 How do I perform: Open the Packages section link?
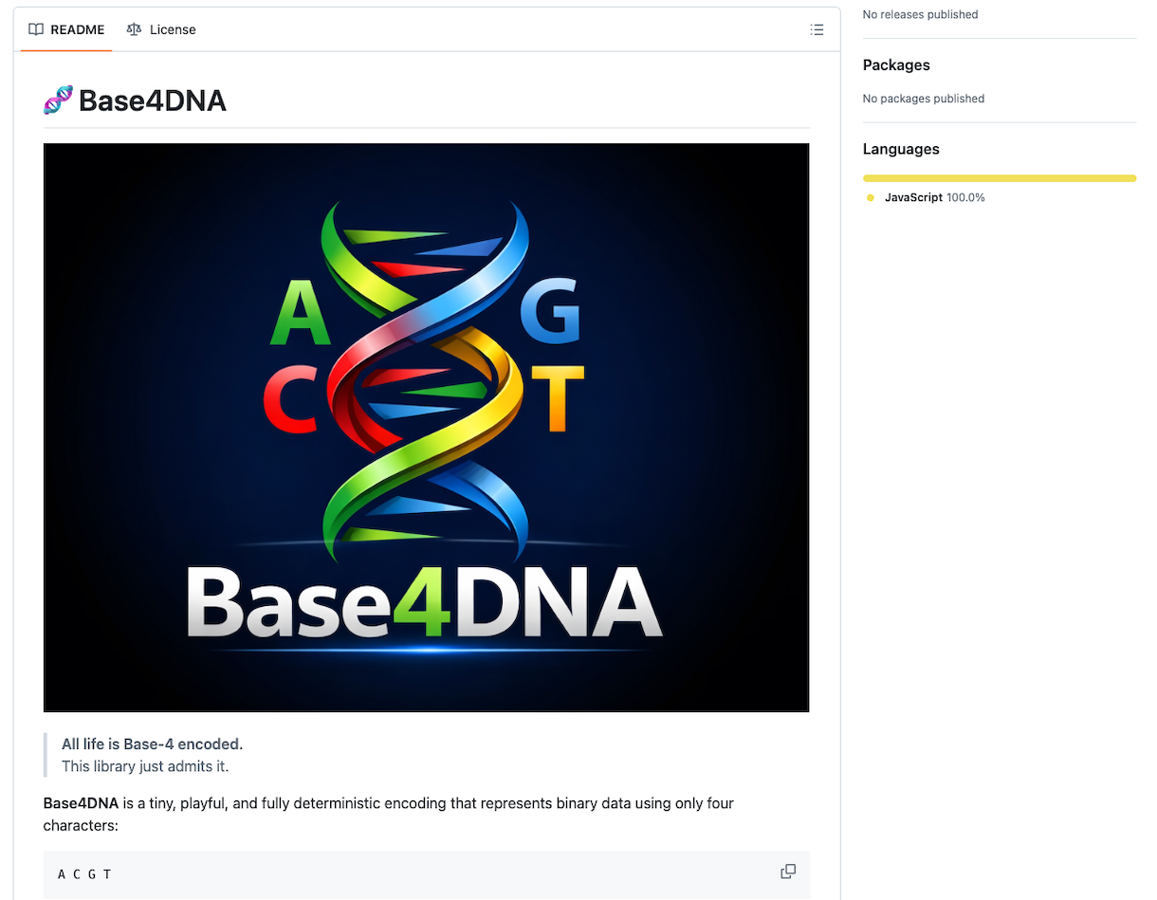click(896, 64)
